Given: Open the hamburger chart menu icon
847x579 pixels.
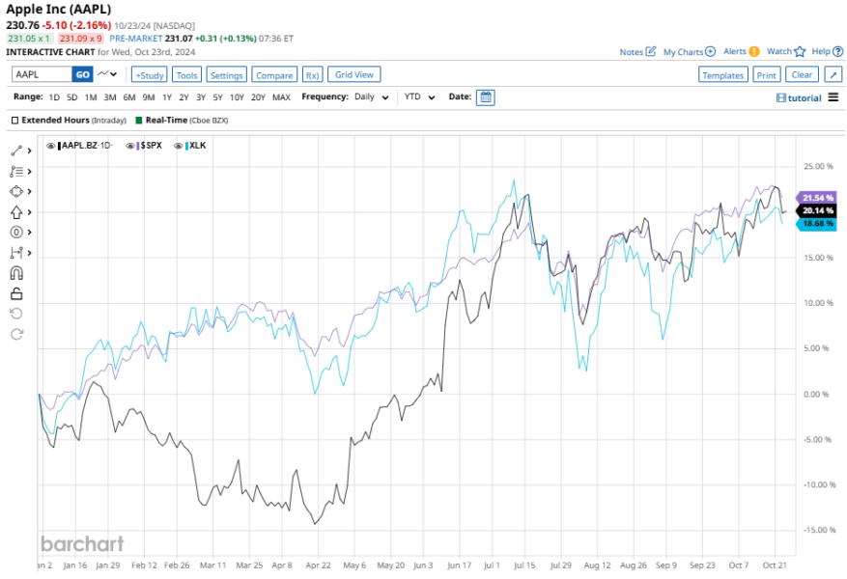Looking at the screenshot, I should coord(833,97).
